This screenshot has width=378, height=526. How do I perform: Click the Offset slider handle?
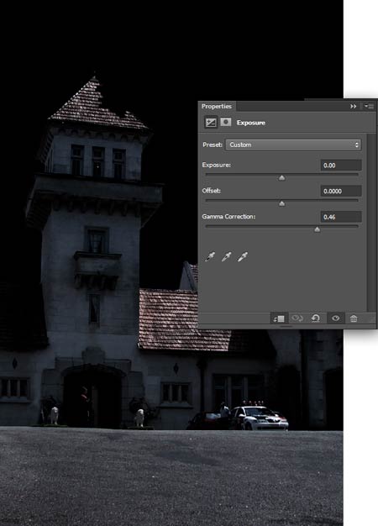(282, 203)
